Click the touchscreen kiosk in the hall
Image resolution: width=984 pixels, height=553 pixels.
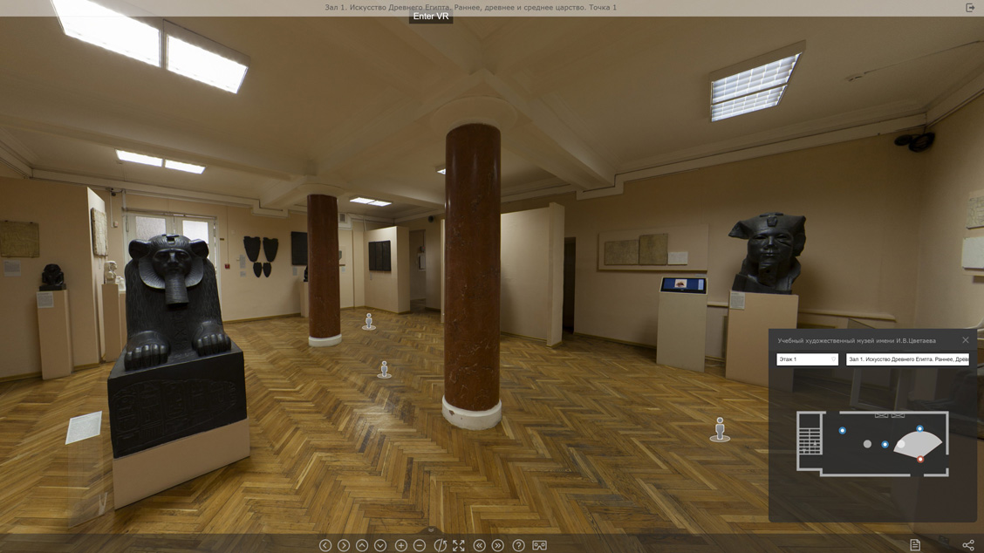click(x=683, y=285)
